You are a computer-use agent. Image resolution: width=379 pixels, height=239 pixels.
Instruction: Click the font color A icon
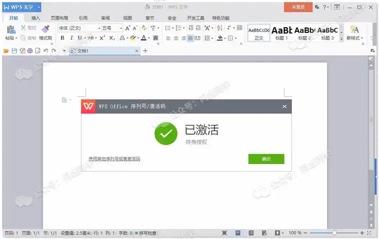click(x=143, y=38)
